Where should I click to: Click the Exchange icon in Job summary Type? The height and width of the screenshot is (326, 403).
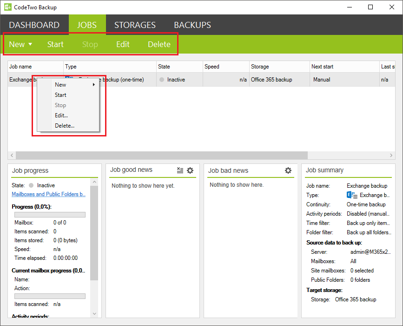(352, 195)
